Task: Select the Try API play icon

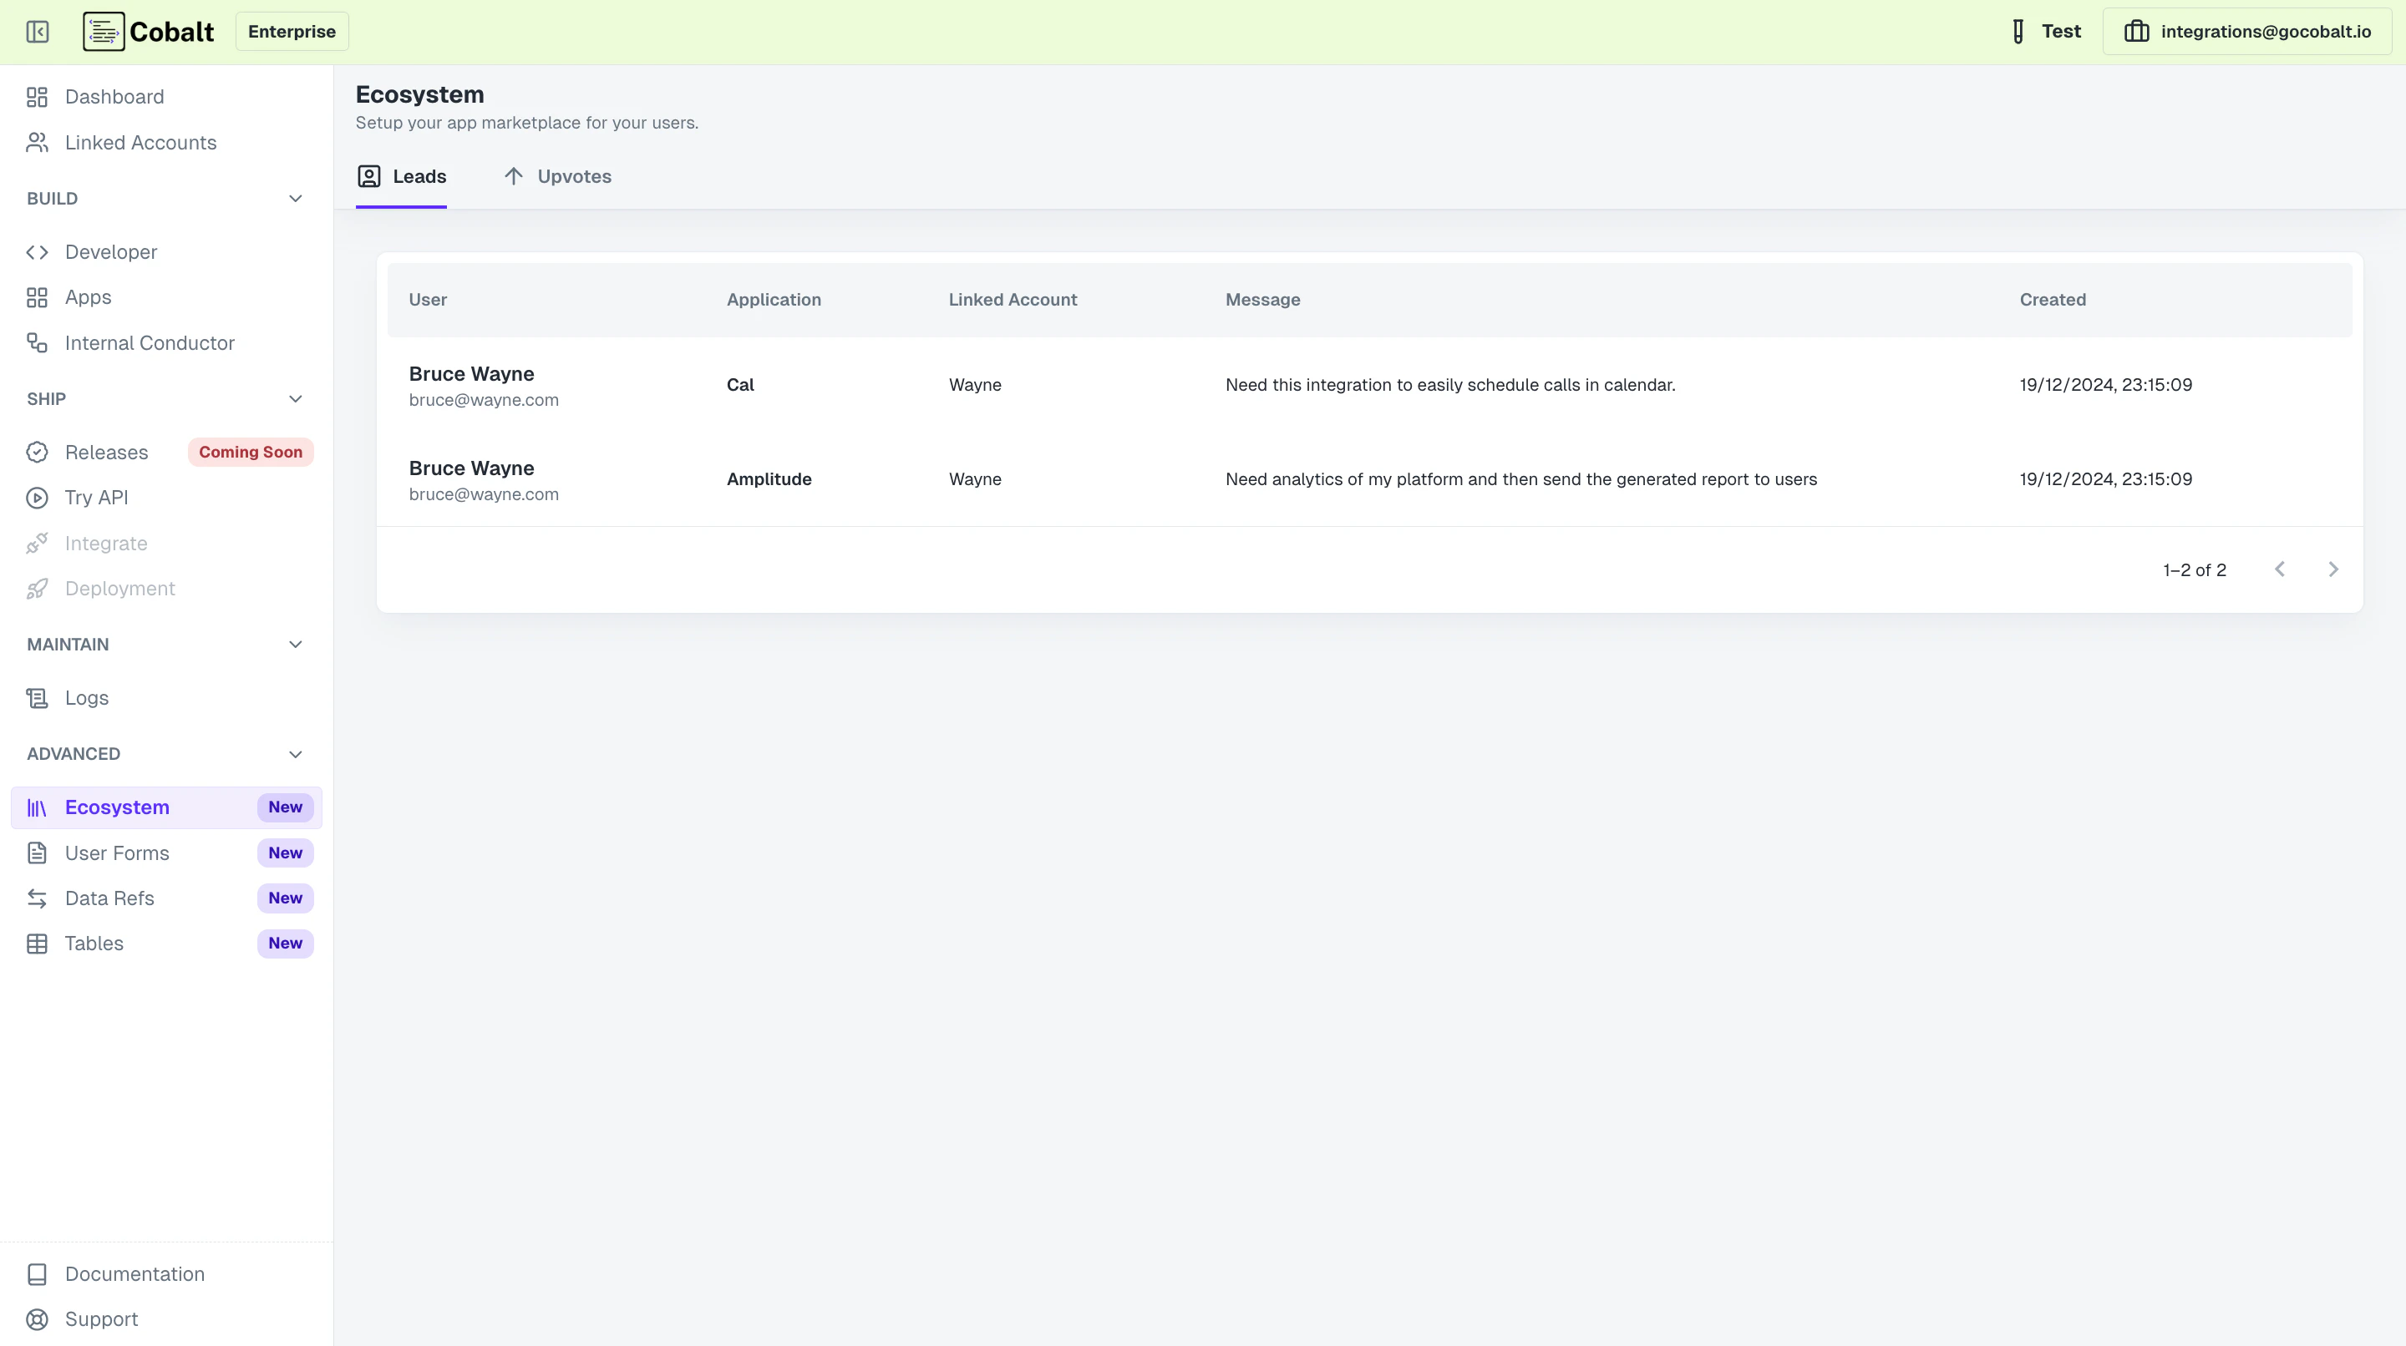Action: coord(38,498)
